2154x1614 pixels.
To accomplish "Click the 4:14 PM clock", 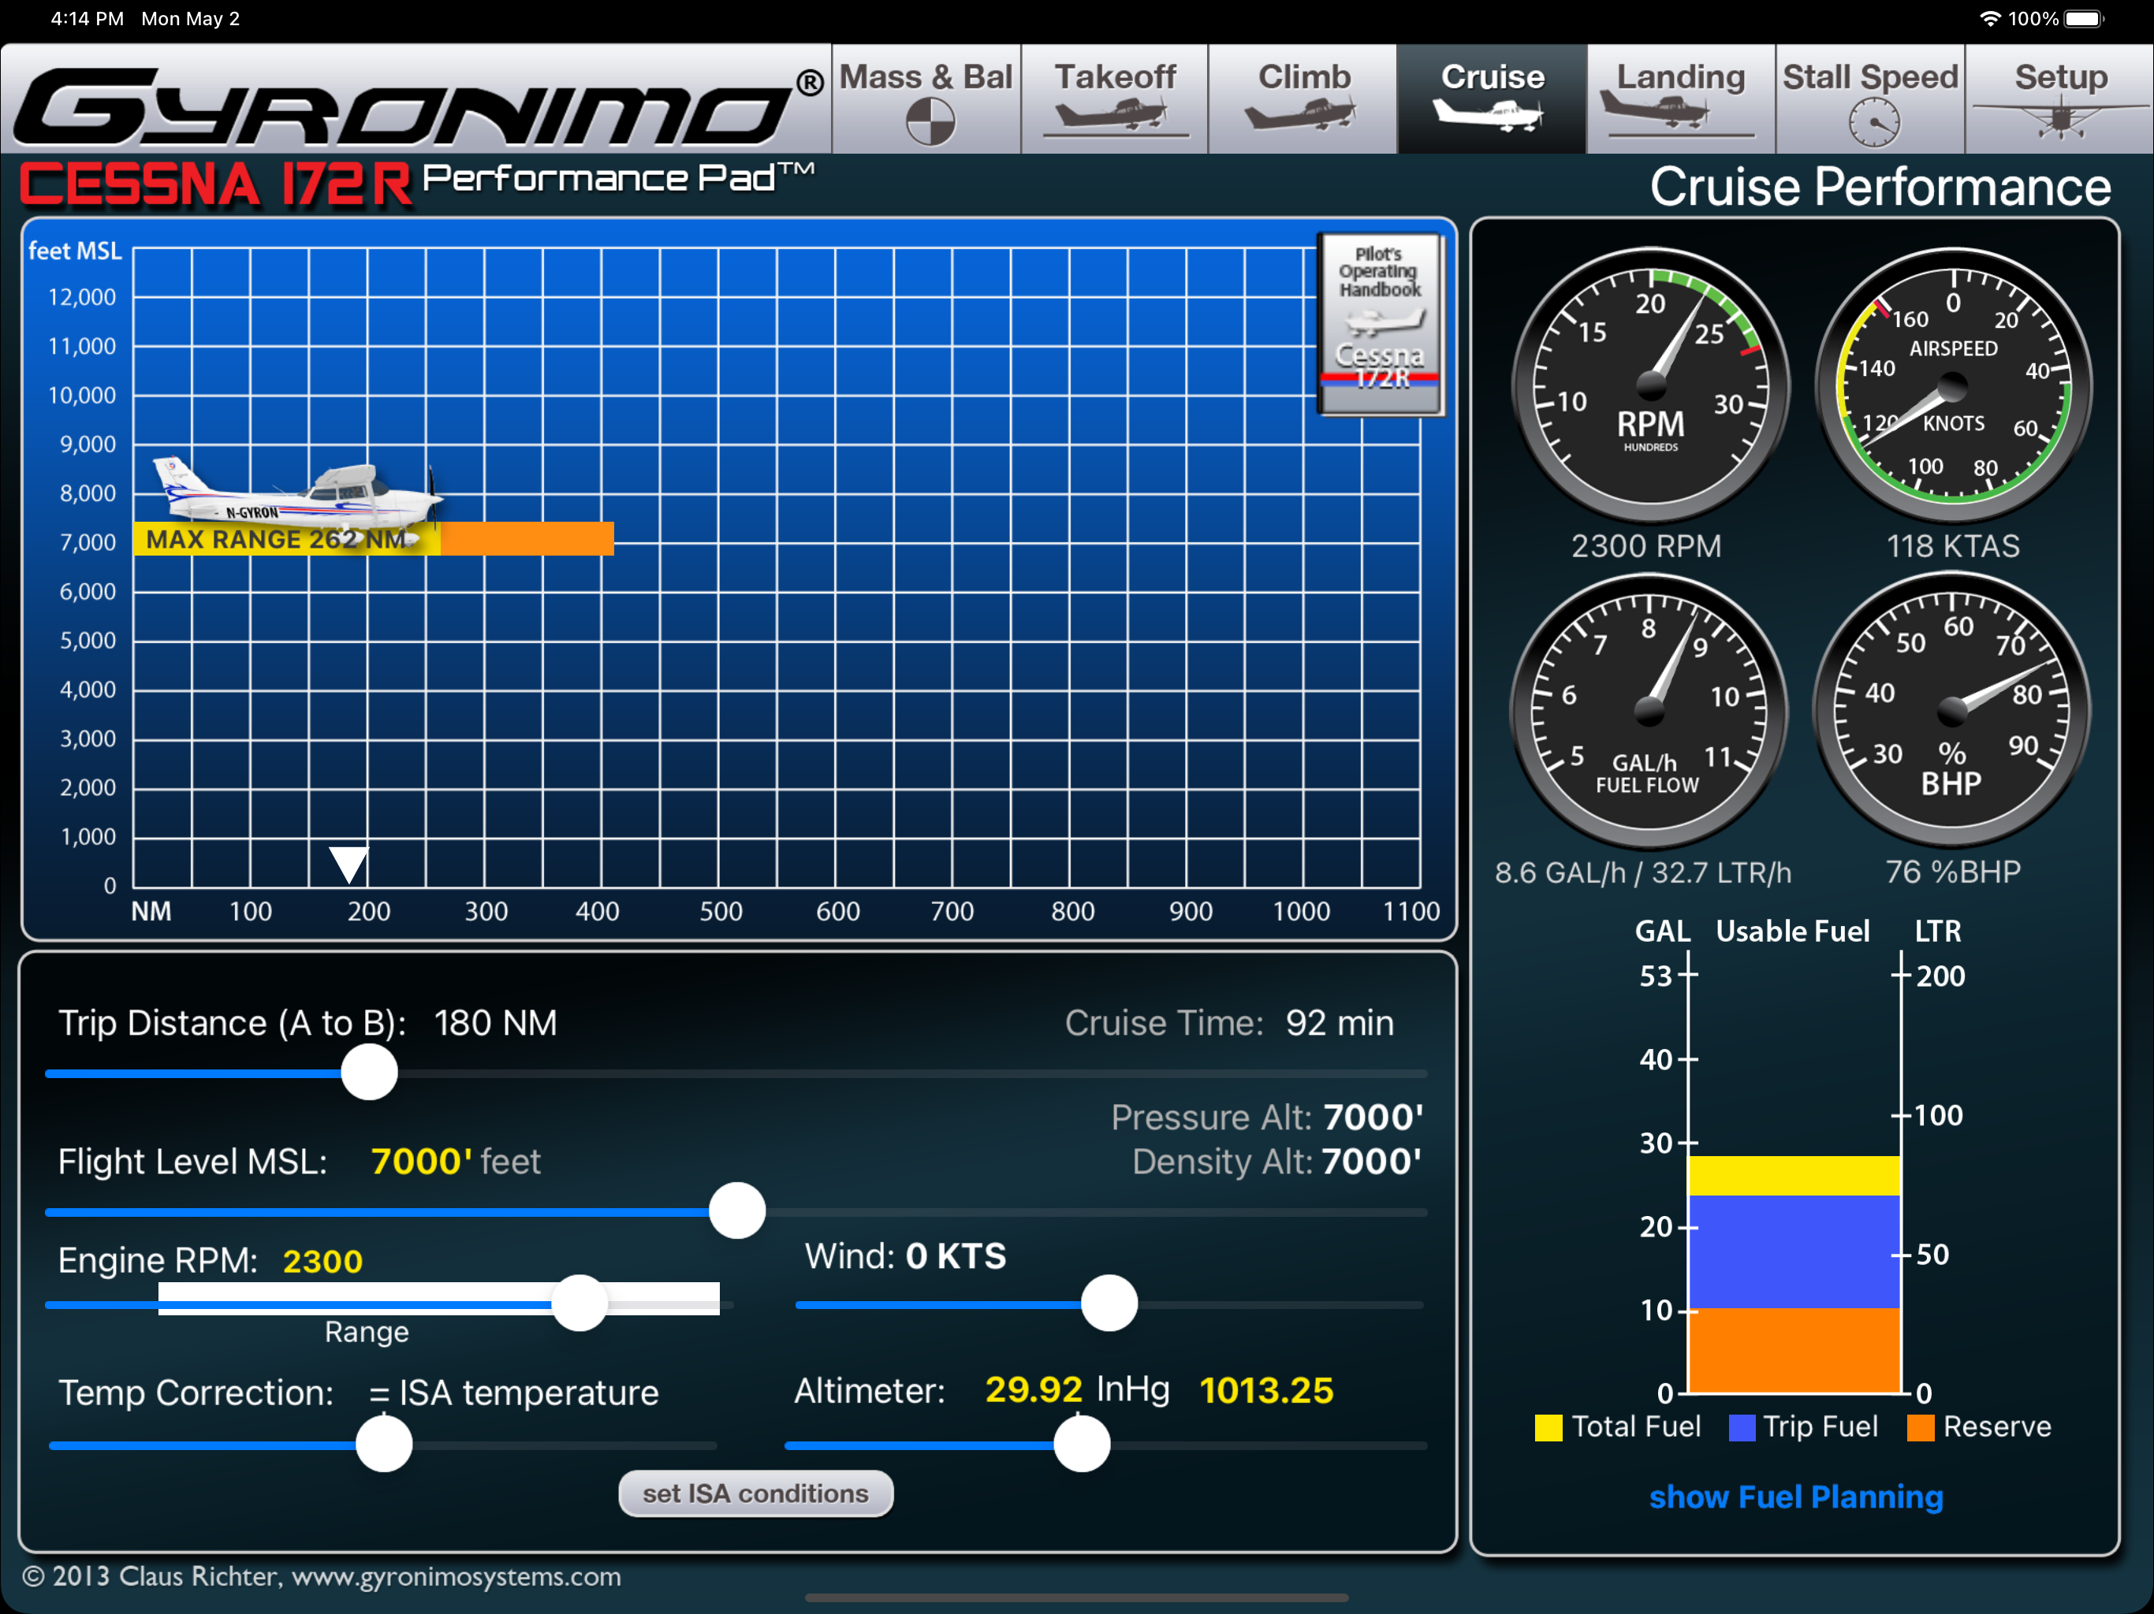I will [x=88, y=18].
